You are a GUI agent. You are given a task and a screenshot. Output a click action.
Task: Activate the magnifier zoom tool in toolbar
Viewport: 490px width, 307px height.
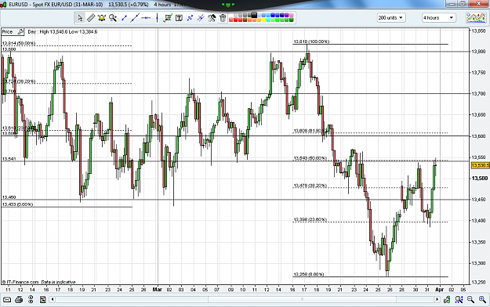point(113,18)
